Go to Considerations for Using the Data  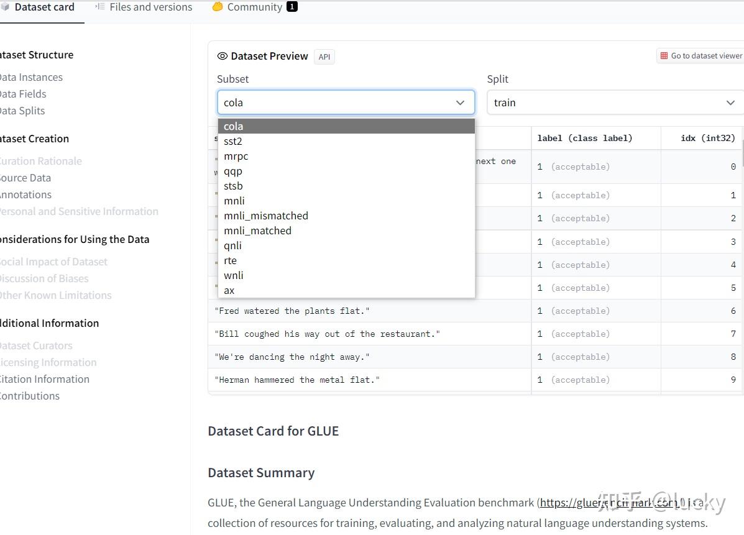click(75, 239)
